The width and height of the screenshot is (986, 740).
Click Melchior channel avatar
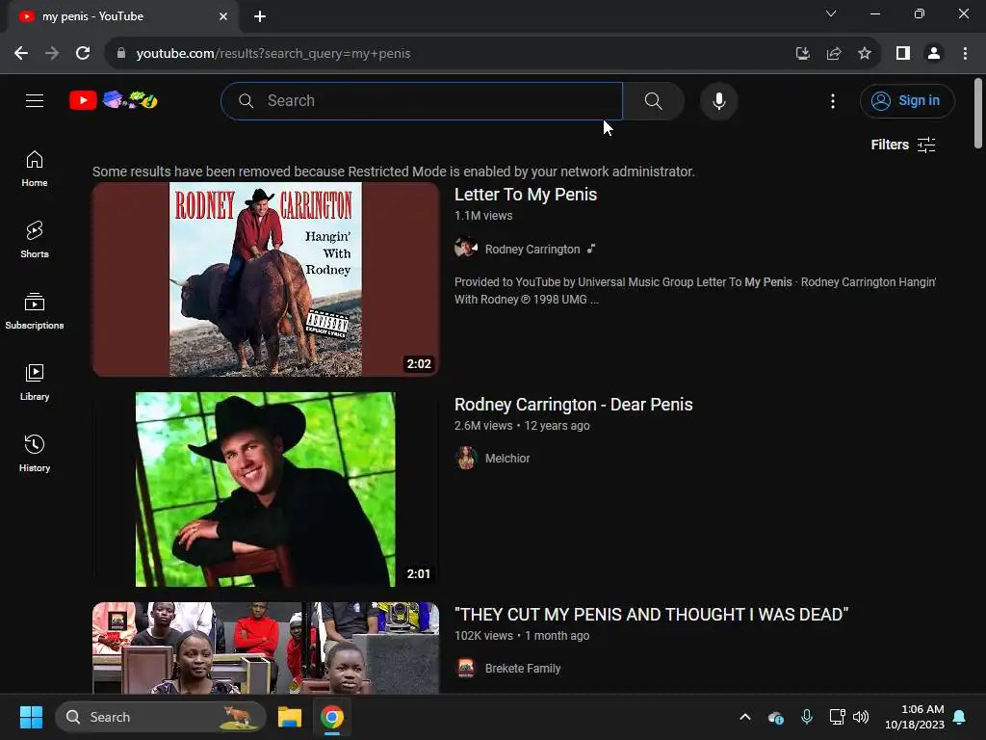pos(466,458)
